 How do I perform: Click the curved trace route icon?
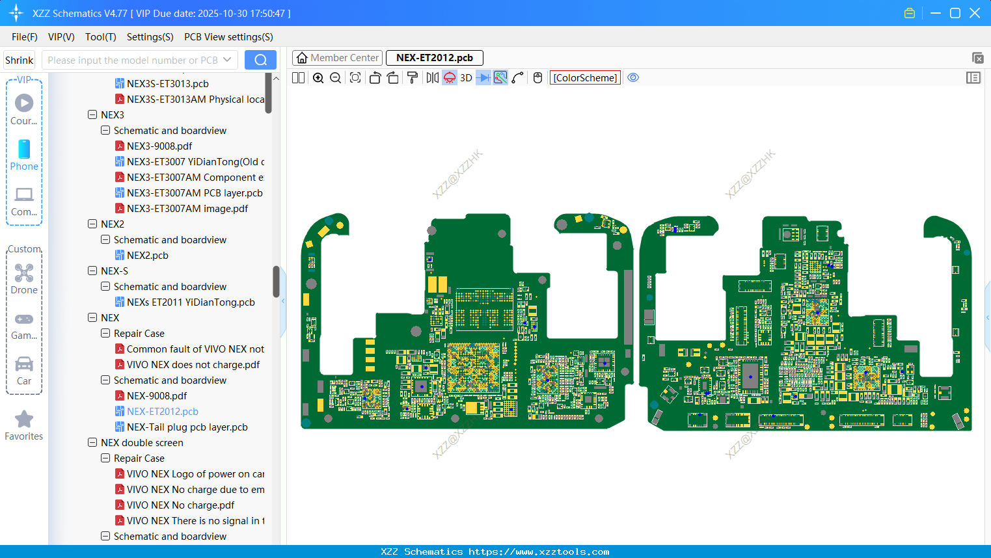(518, 78)
